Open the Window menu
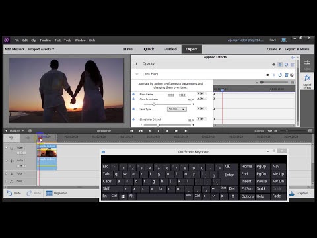 (81, 40)
